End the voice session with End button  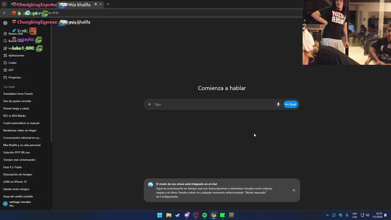tap(291, 105)
